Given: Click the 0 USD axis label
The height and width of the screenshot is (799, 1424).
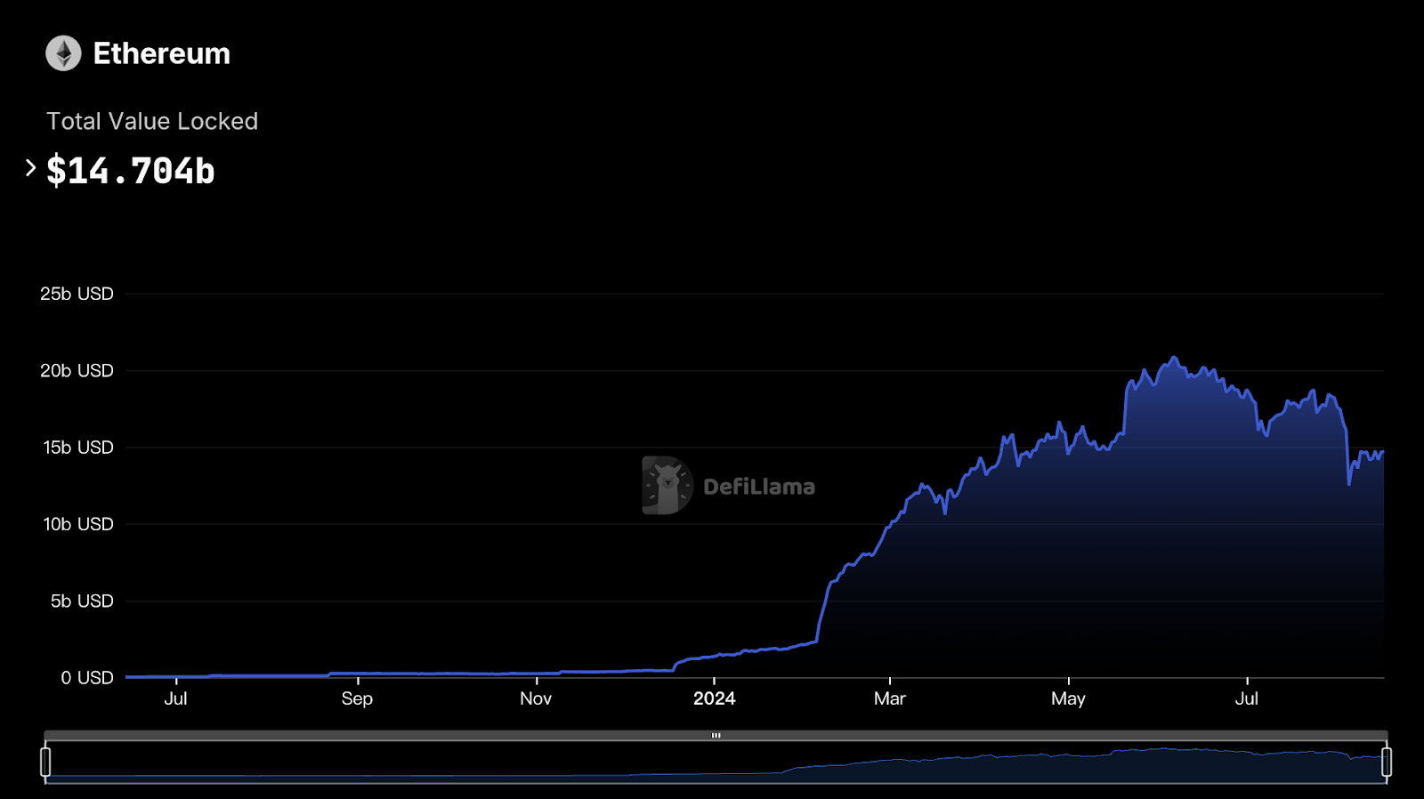Looking at the screenshot, I should [x=87, y=678].
